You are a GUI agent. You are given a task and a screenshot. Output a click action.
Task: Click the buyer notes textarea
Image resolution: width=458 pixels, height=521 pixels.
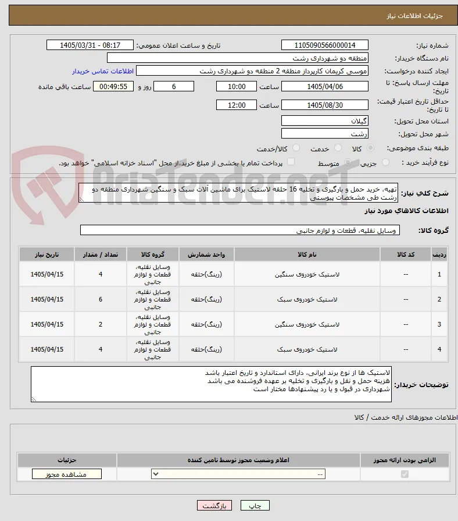tap(211, 384)
